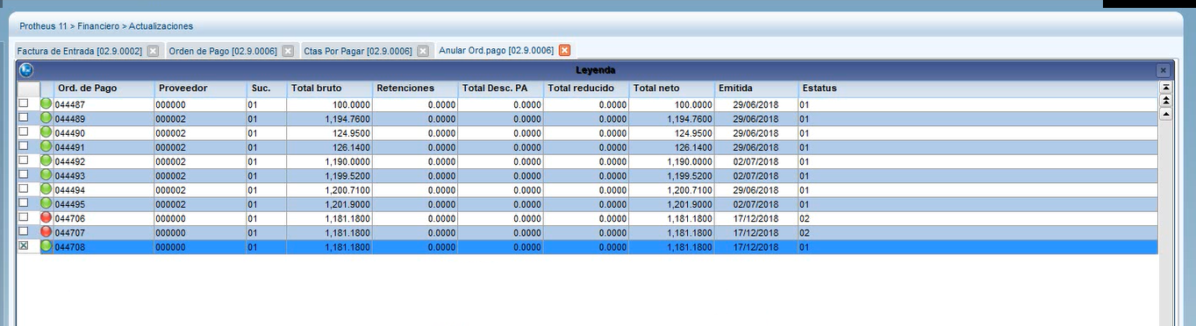Screen dimensions: 1196x326
Task: Click red status icon for order 044707
Action: click(47, 231)
